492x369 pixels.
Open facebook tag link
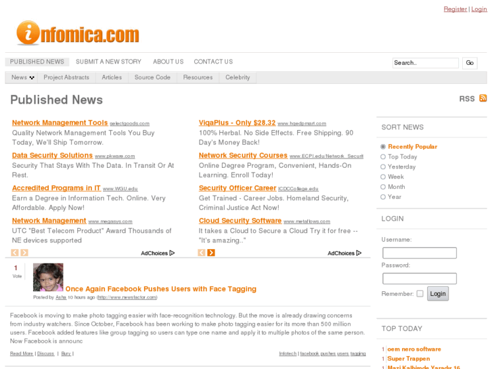pos(310,353)
